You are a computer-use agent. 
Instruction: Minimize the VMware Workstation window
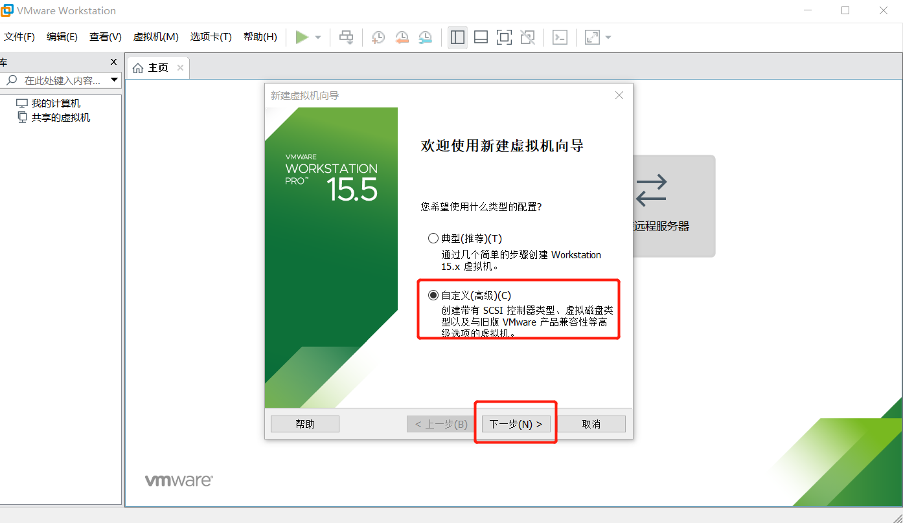pos(808,10)
